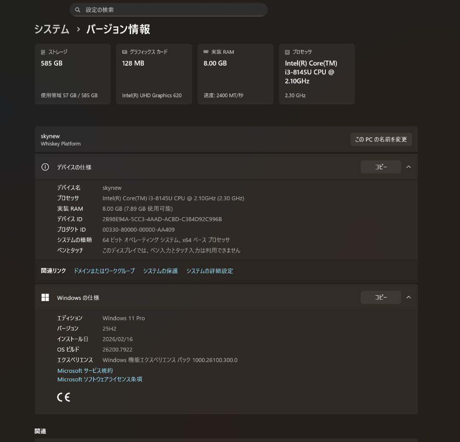Open Microsoft ソフトウェアライセンス条項 link

pyautogui.click(x=100, y=379)
